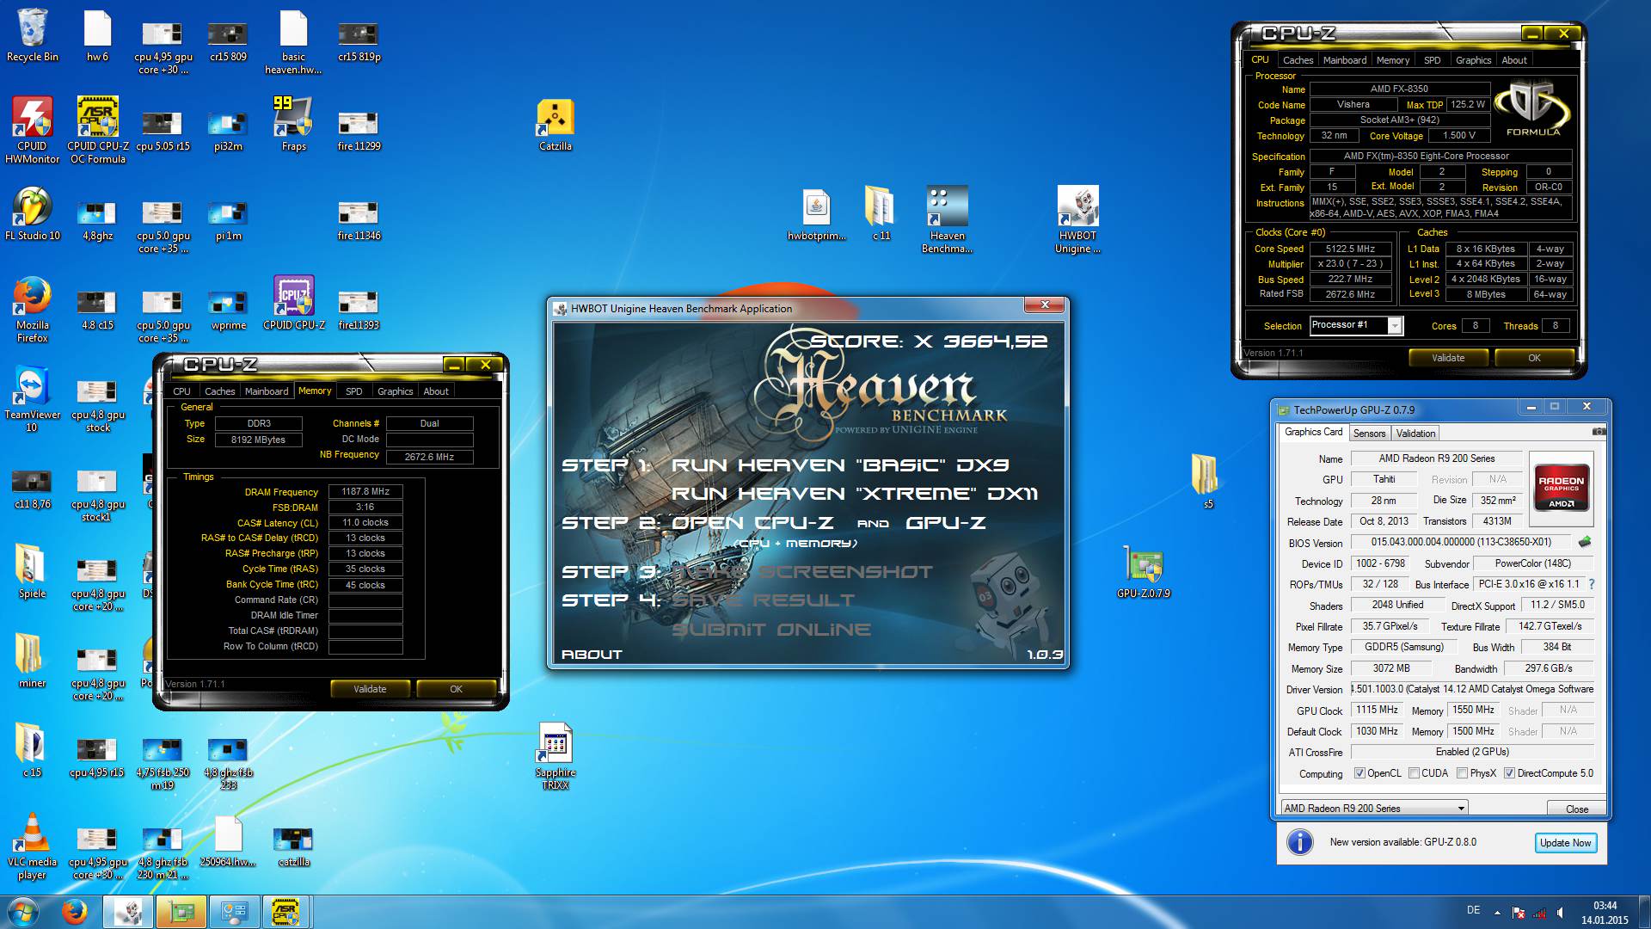Open the hwbotprime desktop file
1651x929 pixels.
(x=816, y=215)
